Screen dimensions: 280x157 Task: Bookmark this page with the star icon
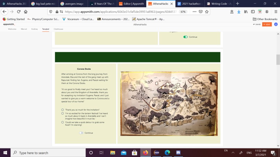207,12
